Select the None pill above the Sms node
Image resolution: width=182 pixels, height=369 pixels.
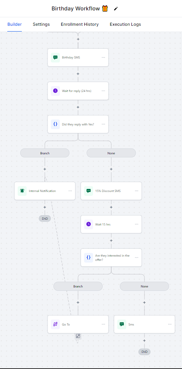(144, 286)
